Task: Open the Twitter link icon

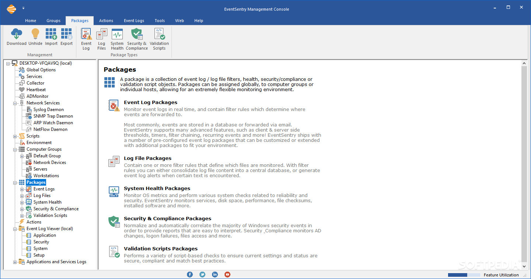Action: coord(202,275)
